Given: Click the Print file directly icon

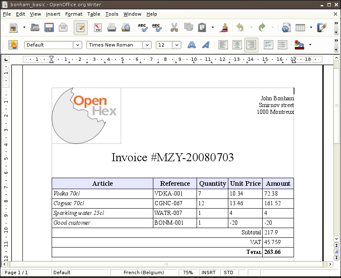Looking at the screenshot, I should click(x=112, y=28).
